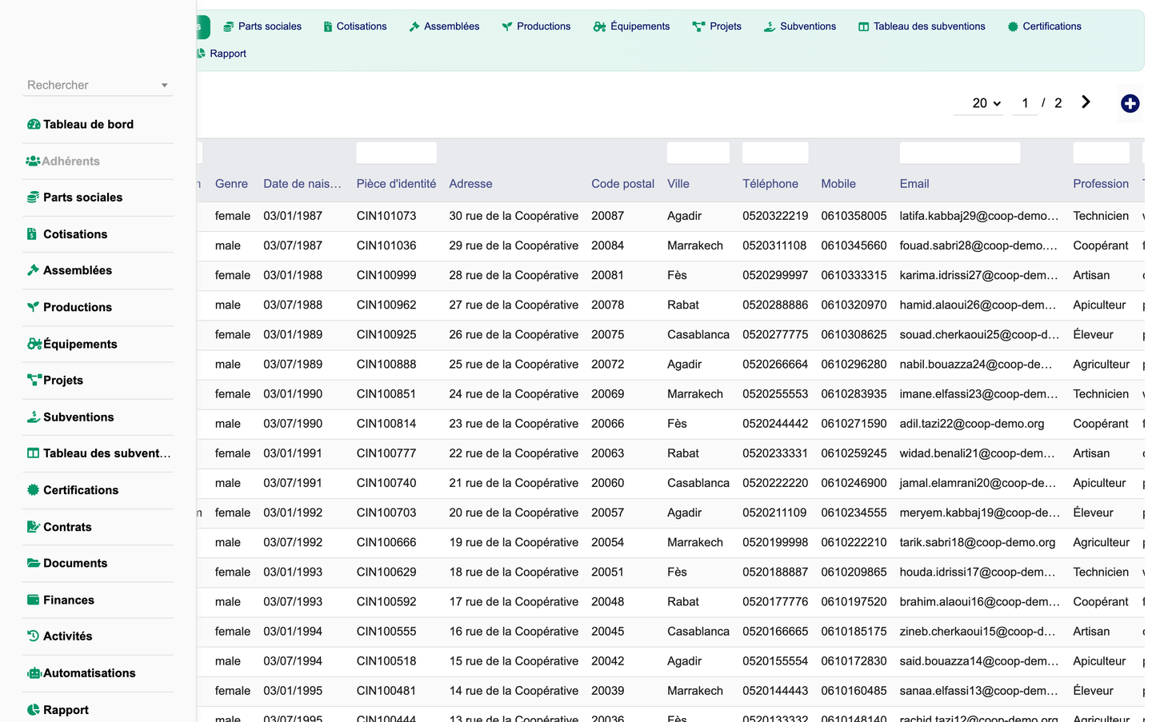
Task: Click Équipements tractor icon in sidebar
Action: click(x=34, y=344)
